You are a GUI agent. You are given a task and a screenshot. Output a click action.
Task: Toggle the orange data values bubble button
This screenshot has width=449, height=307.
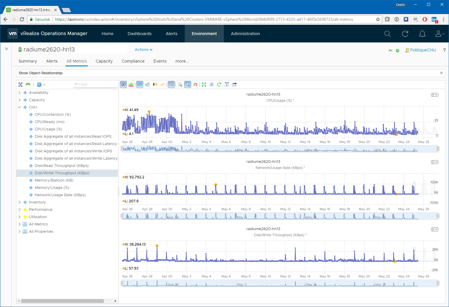pyautogui.click(x=171, y=84)
